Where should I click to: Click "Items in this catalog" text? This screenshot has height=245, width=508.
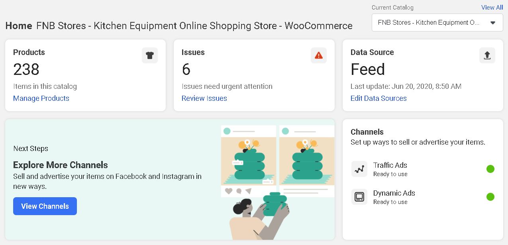[x=45, y=86]
